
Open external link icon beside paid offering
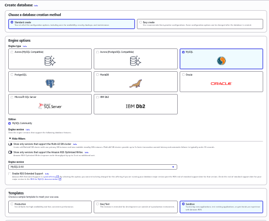coord(58,177)
